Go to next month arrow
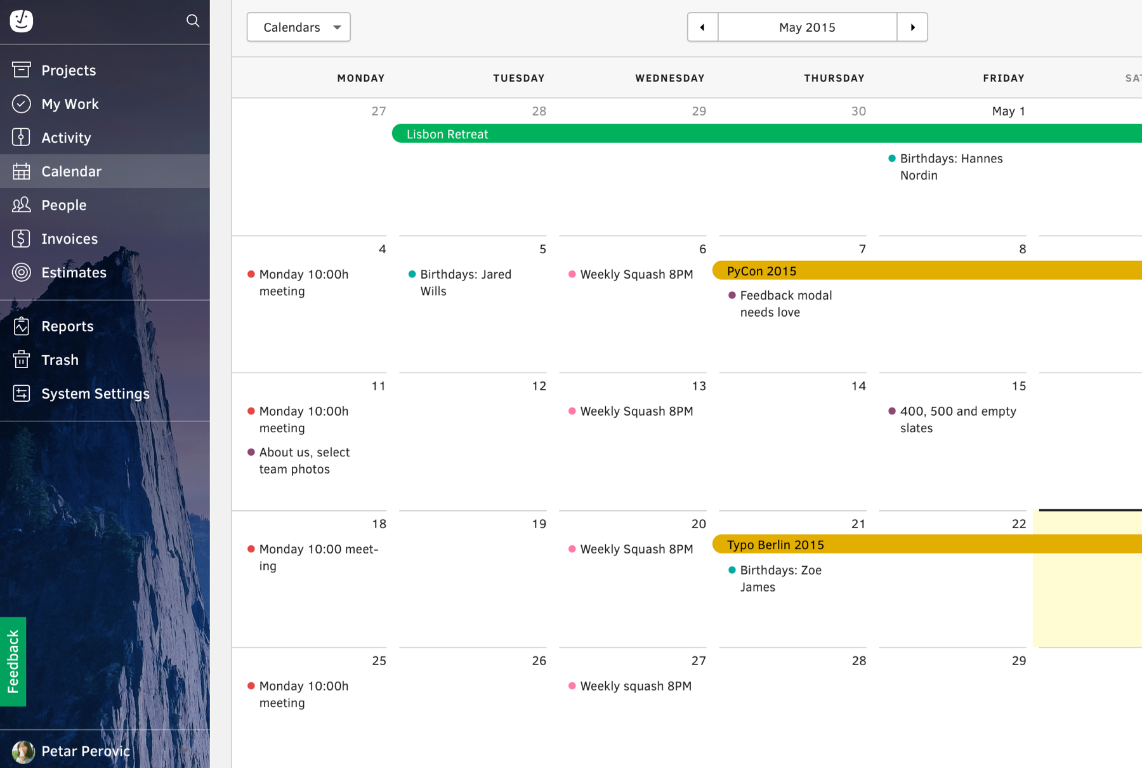1142x768 pixels. (x=912, y=27)
